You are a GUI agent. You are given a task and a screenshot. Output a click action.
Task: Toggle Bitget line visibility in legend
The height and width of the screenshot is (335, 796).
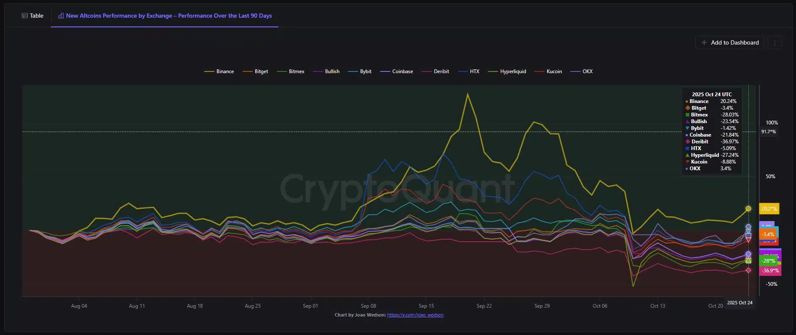256,71
